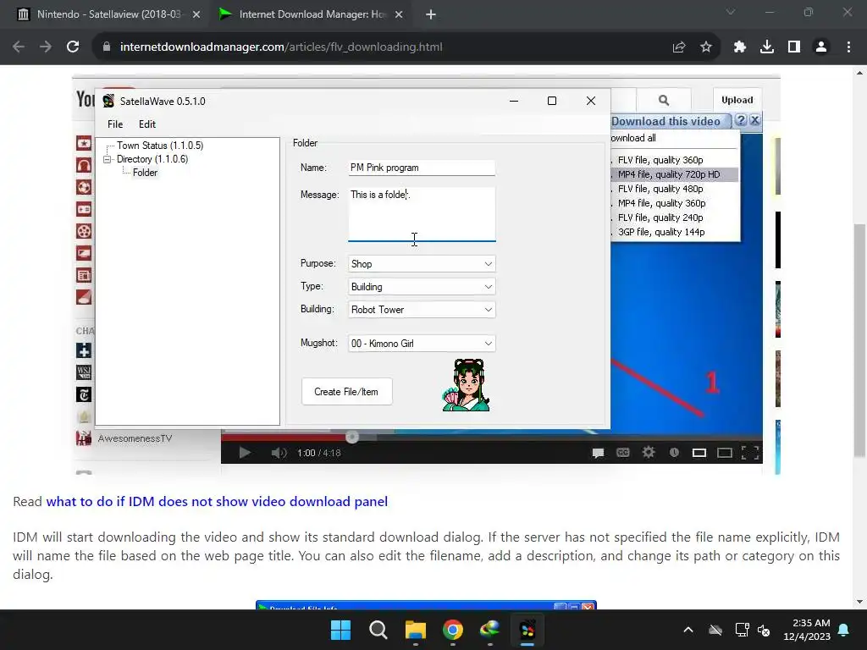This screenshot has height=650, width=867.
Task: Open the Edit menu in SatellaWave
Action: click(x=147, y=124)
